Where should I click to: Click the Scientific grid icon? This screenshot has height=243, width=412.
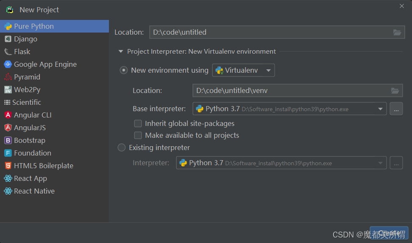pos(7,102)
